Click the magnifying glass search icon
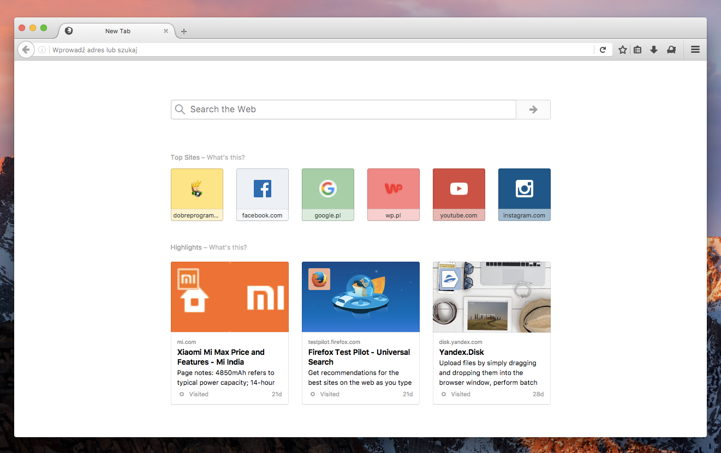This screenshot has width=721, height=453. pyautogui.click(x=180, y=110)
